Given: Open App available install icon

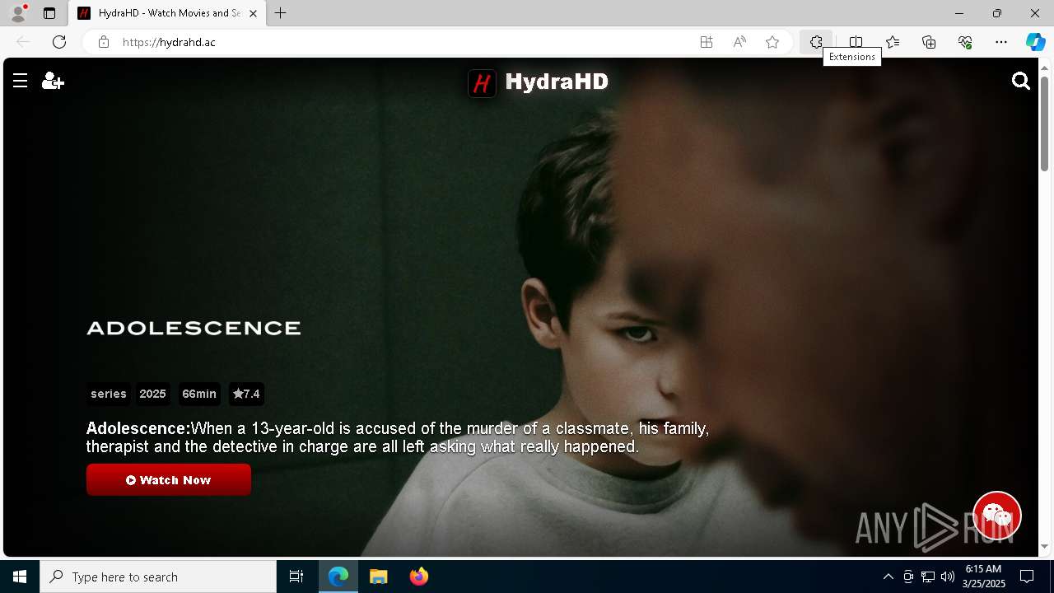Looking at the screenshot, I should coord(707,42).
